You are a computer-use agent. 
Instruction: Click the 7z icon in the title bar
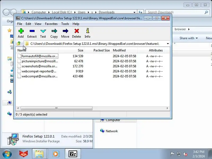[x=18, y=18]
